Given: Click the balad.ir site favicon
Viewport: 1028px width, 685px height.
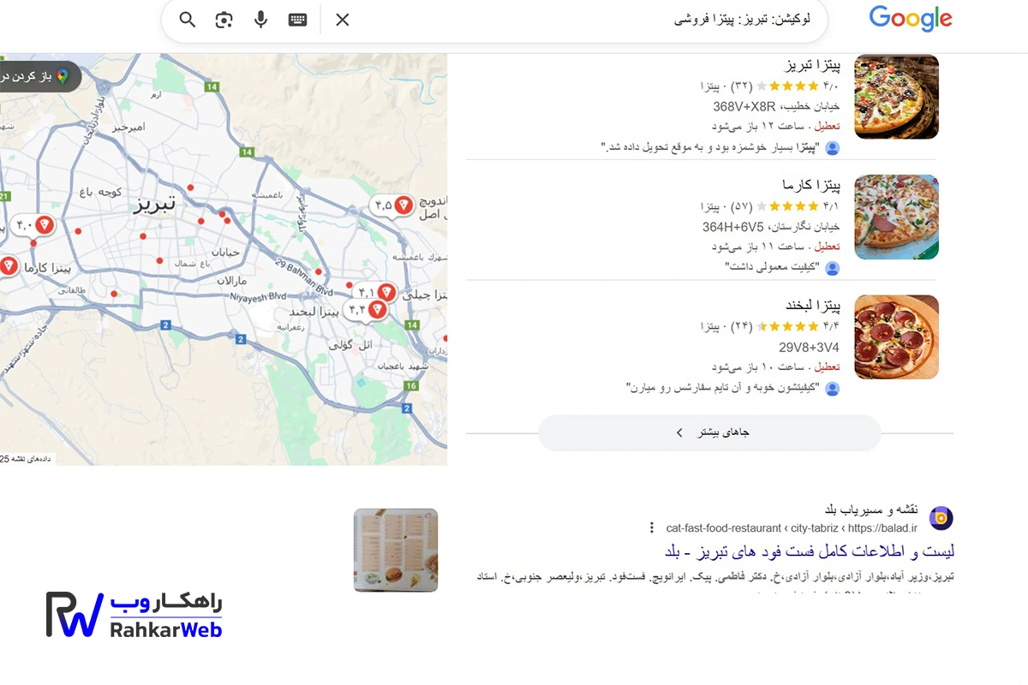Looking at the screenshot, I should (941, 518).
